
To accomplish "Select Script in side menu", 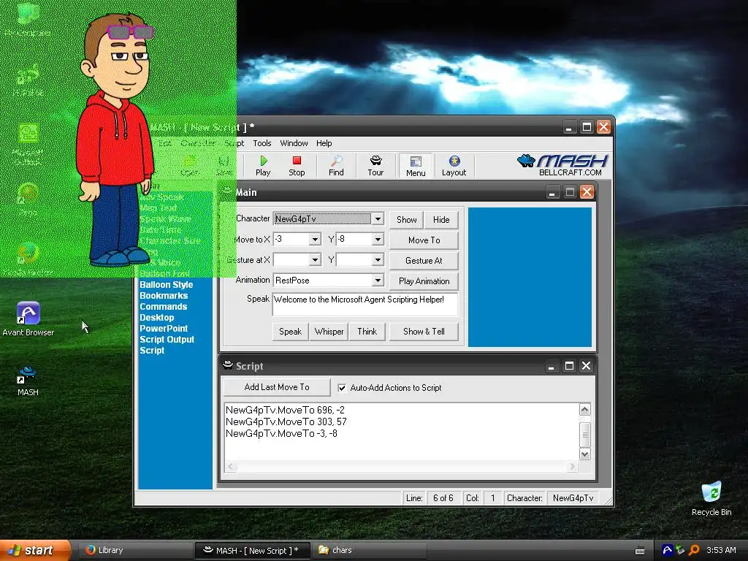I will (x=152, y=351).
